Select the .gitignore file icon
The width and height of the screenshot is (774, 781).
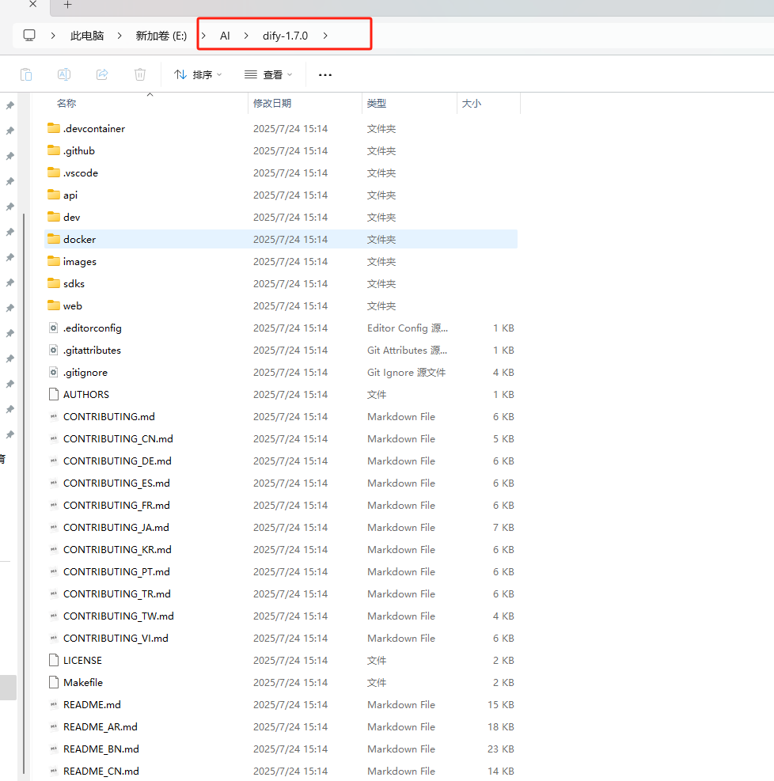(54, 372)
